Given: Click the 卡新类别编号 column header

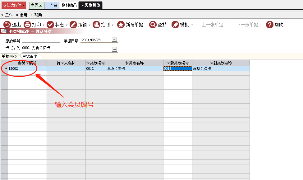Looking at the screenshot, I should point(177,63).
